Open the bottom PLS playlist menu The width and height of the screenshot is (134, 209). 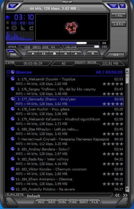(95, 202)
